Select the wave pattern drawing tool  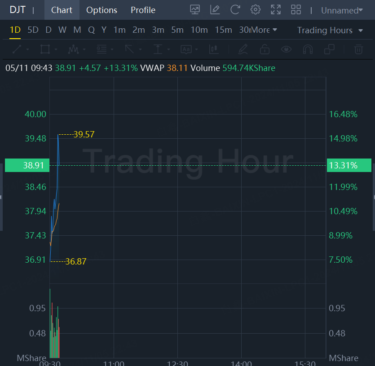point(73,49)
